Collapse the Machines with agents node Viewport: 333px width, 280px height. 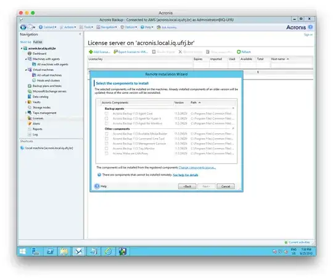tap(26, 59)
